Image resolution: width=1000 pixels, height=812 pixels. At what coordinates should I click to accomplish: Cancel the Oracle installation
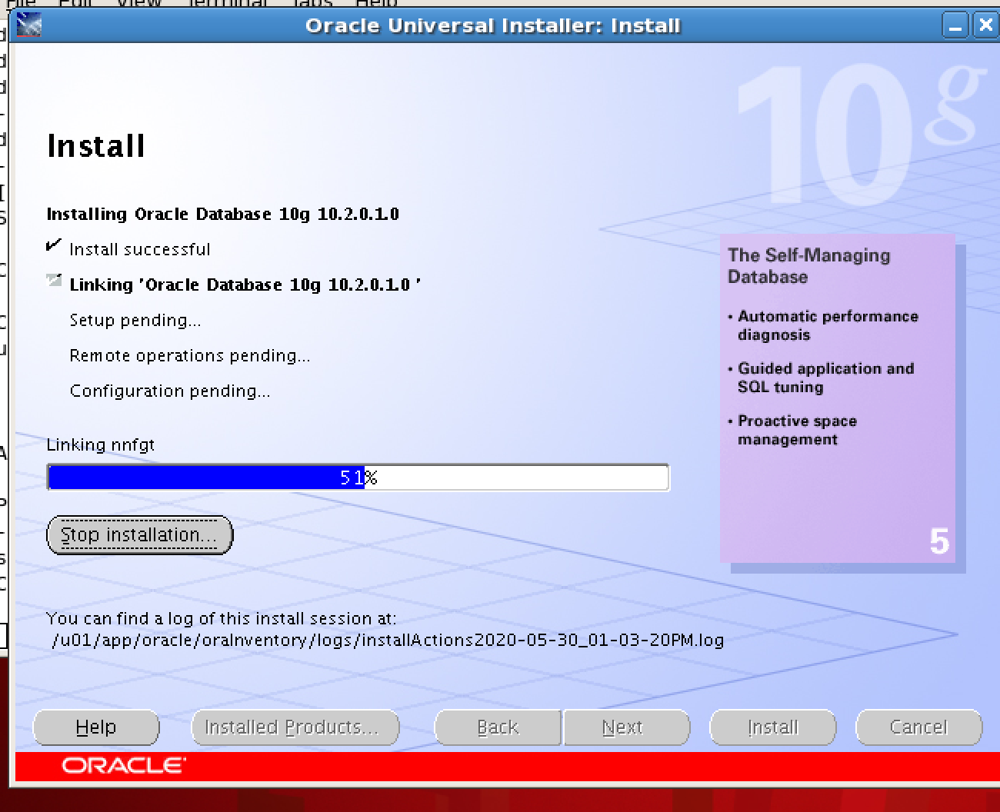tap(918, 727)
